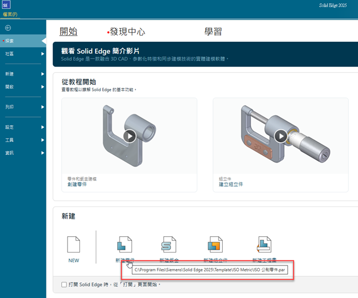The height and width of the screenshot is (298, 358).
Task: Expand the 新建 sidebar arrow
Action: click(x=43, y=74)
